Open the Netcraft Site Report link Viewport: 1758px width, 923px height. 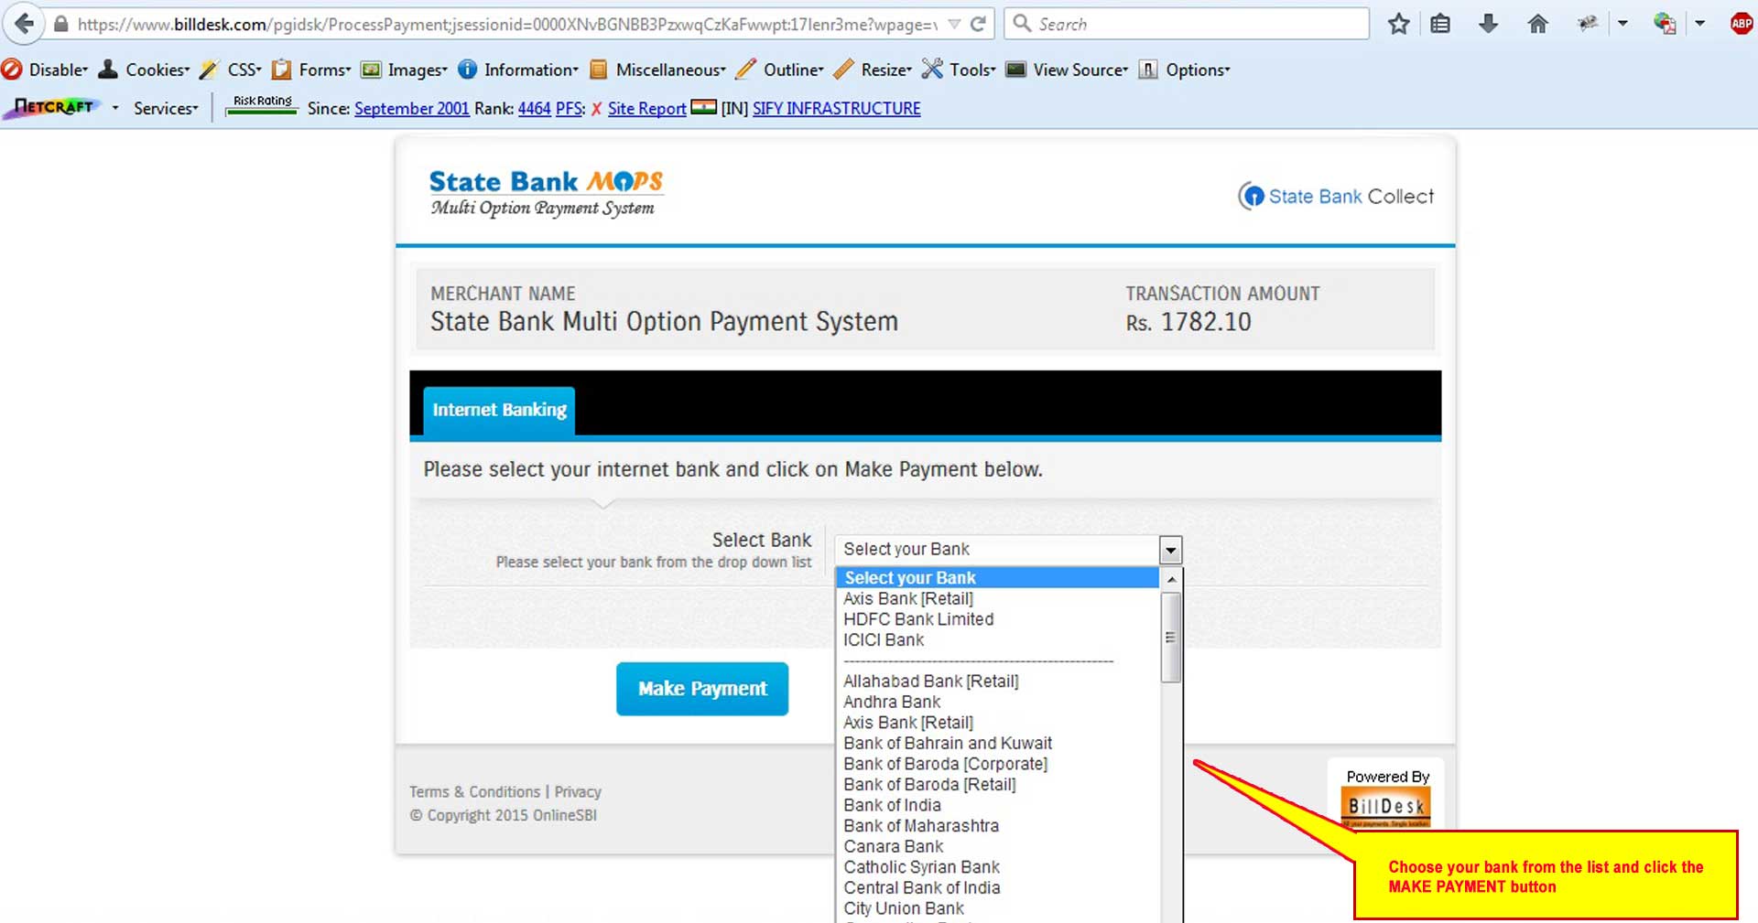coord(646,108)
